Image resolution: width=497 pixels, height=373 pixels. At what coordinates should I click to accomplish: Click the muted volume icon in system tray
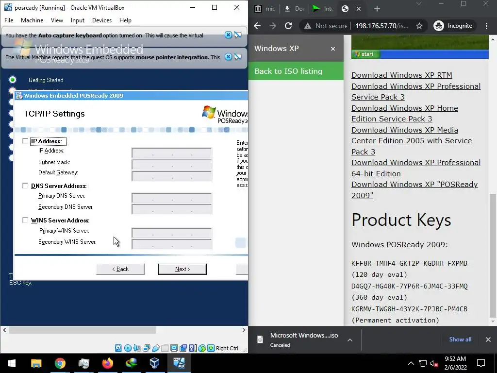pos(434,363)
